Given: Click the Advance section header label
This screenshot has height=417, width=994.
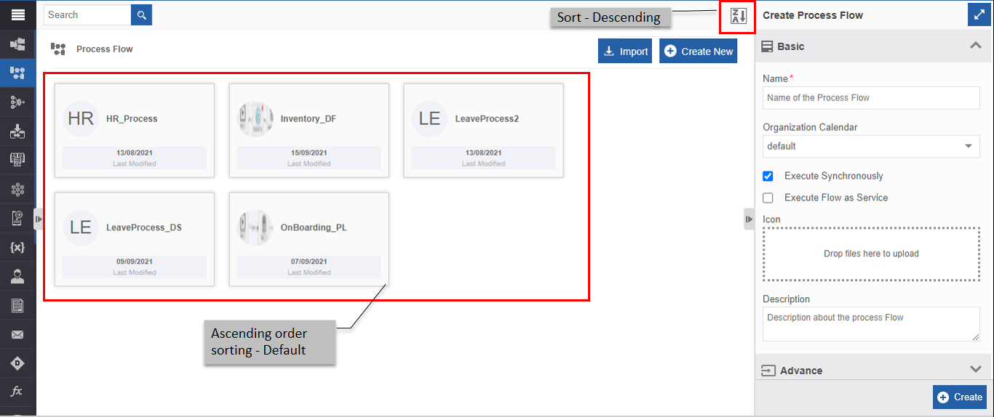Looking at the screenshot, I should (801, 371).
